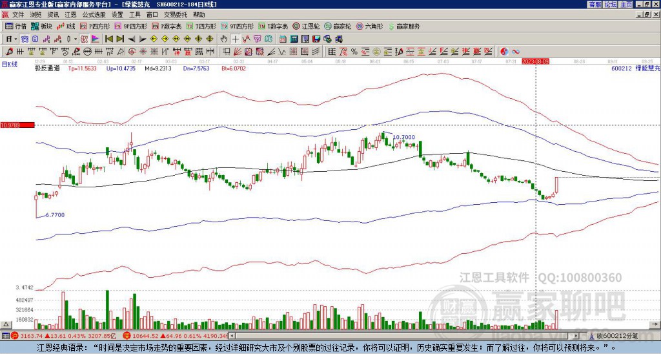Click the 日K线 label
This screenshot has height=354, width=661.
click(10, 65)
